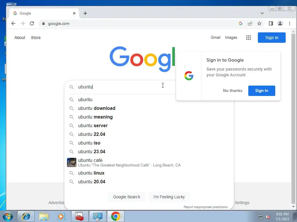The height and width of the screenshot is (222, 297).
Task: Click the scrollbar down arrow
Action: pyautogui.click(x=293, y=207)
